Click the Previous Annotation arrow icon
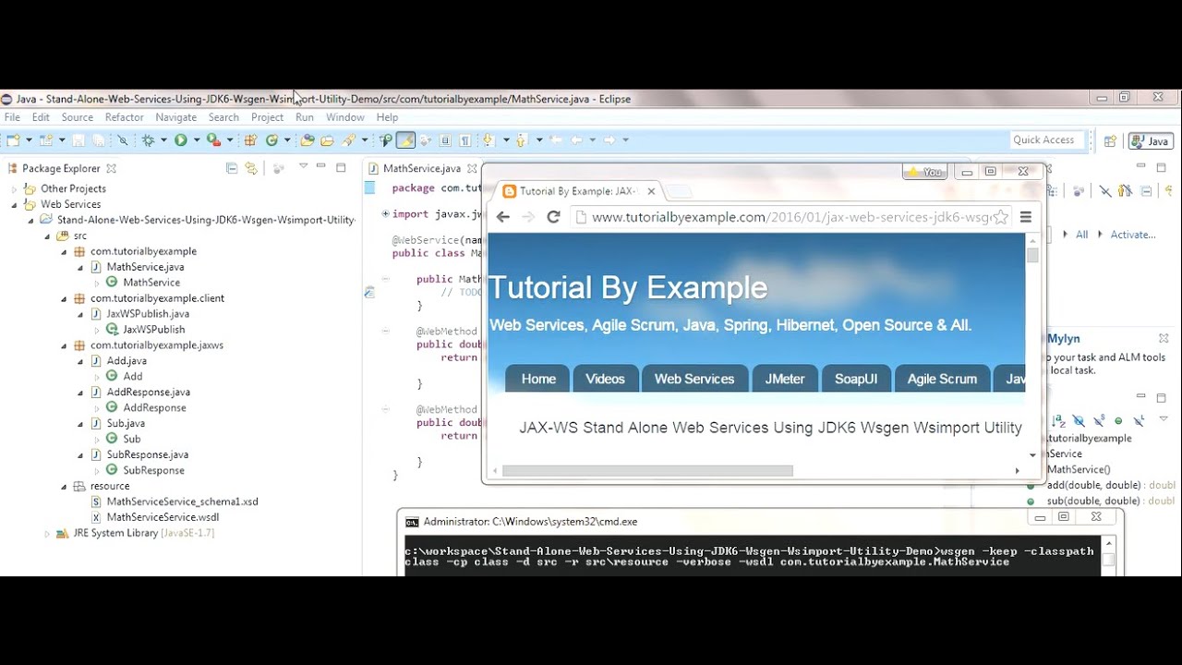The height and width of the screenshot is (665, 1182). 522,140
